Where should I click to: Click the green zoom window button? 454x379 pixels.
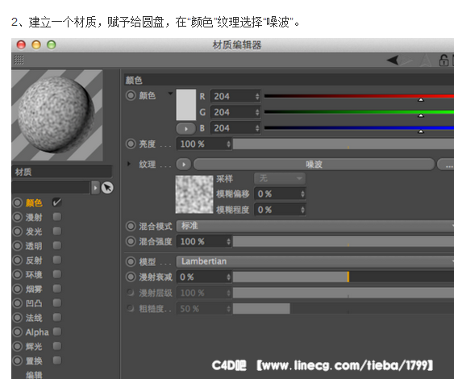coord(52,45)
